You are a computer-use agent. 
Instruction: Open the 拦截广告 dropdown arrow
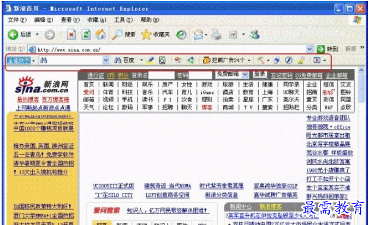coord(249,61)
